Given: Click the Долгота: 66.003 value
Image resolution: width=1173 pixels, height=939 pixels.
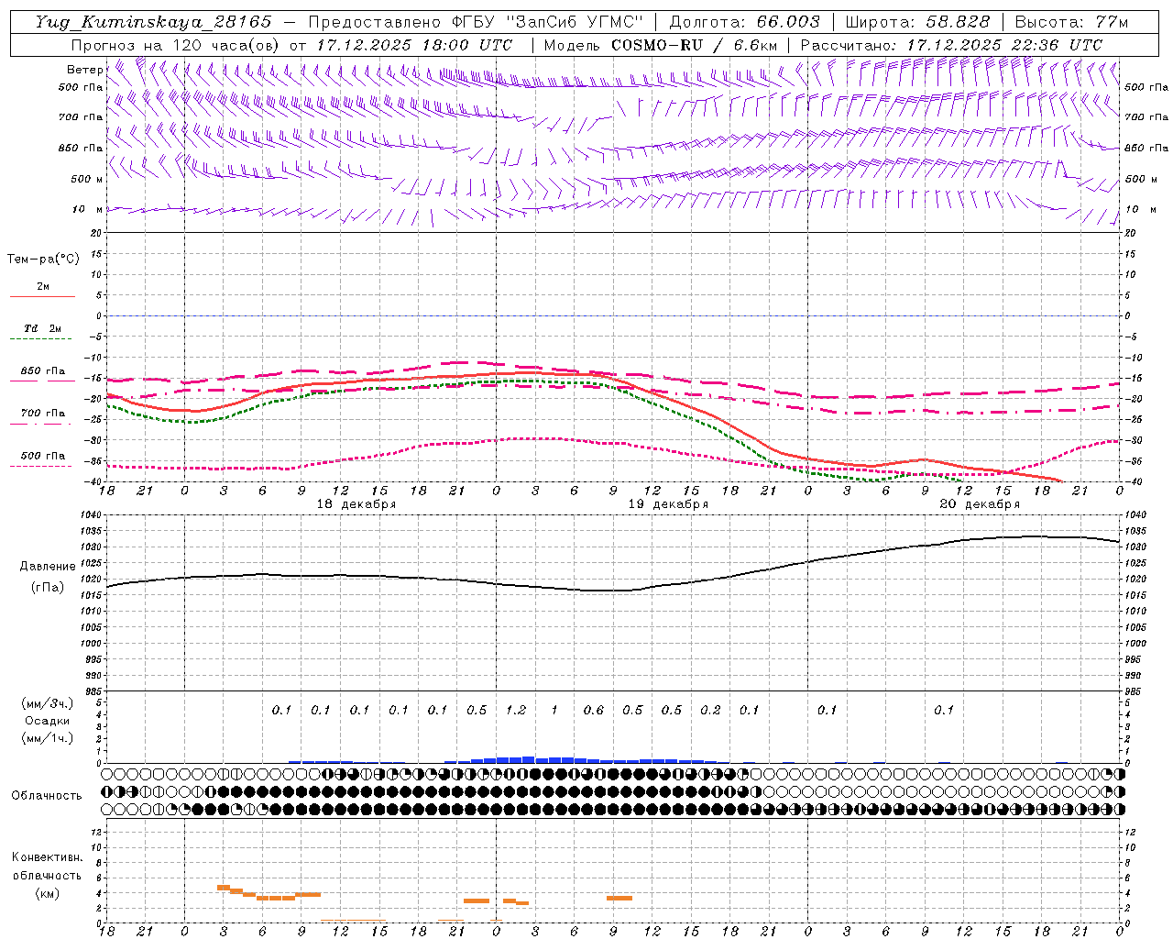Looking at the screenshot, I should 744,22.
